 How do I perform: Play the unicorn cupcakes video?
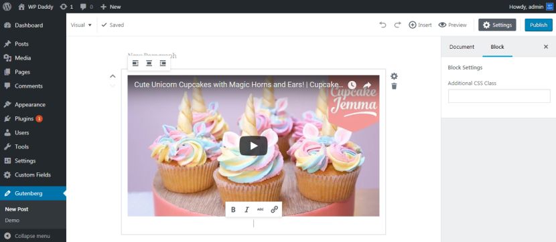(x=253, y=146)
